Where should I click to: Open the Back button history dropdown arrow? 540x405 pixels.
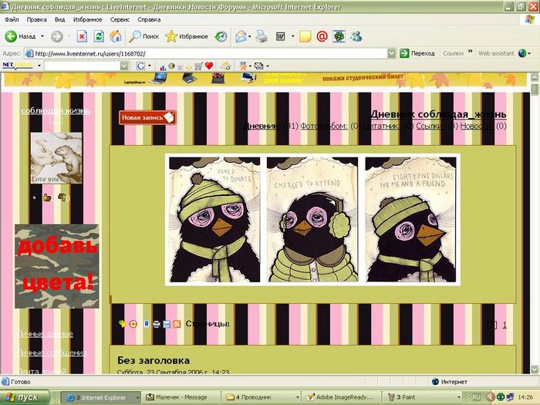pyautogui.click(x=42, y=36)
